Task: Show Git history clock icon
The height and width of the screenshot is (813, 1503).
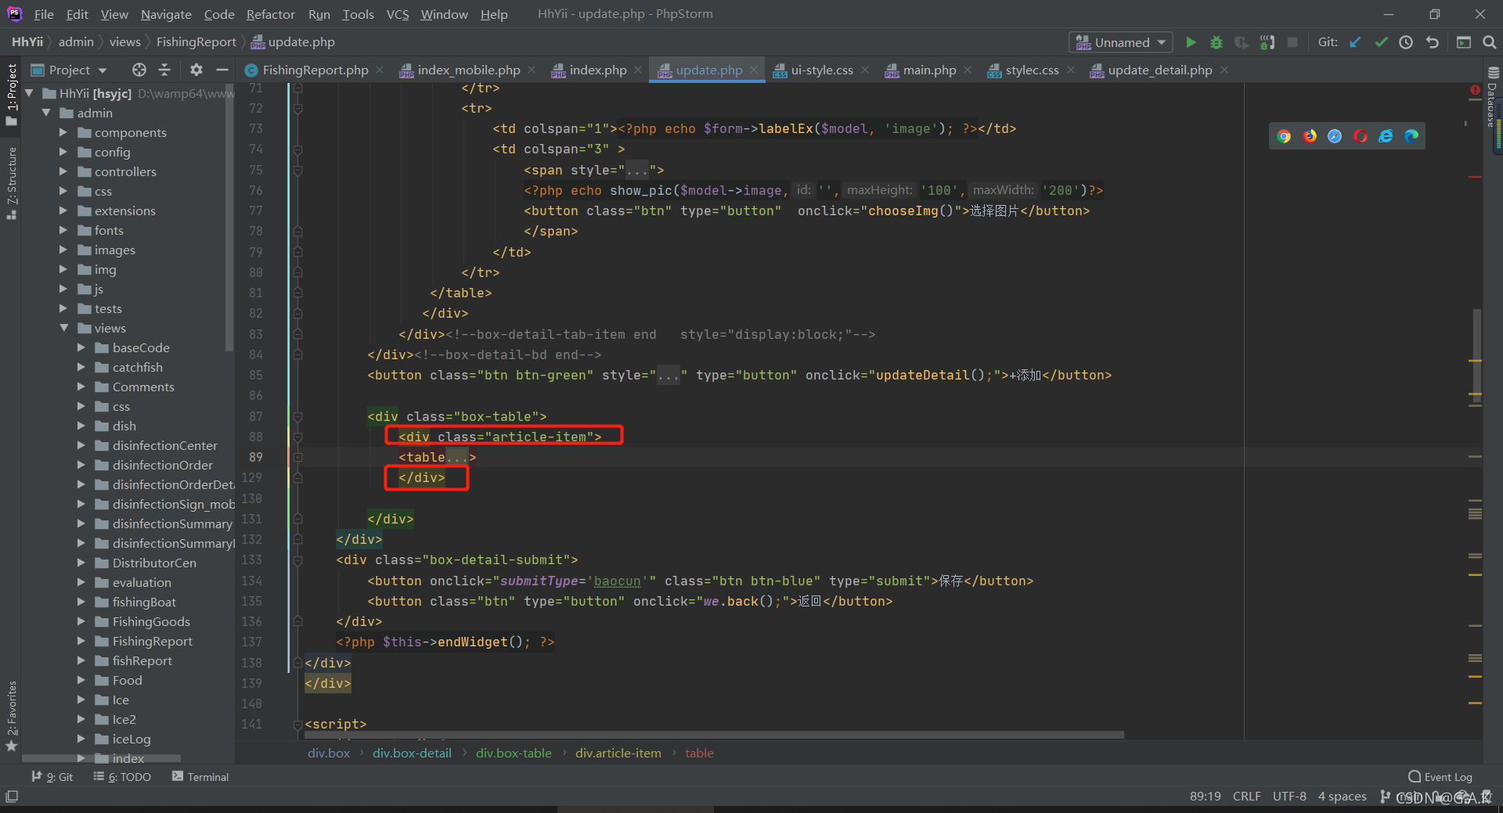Action: tap(1406, 42)
